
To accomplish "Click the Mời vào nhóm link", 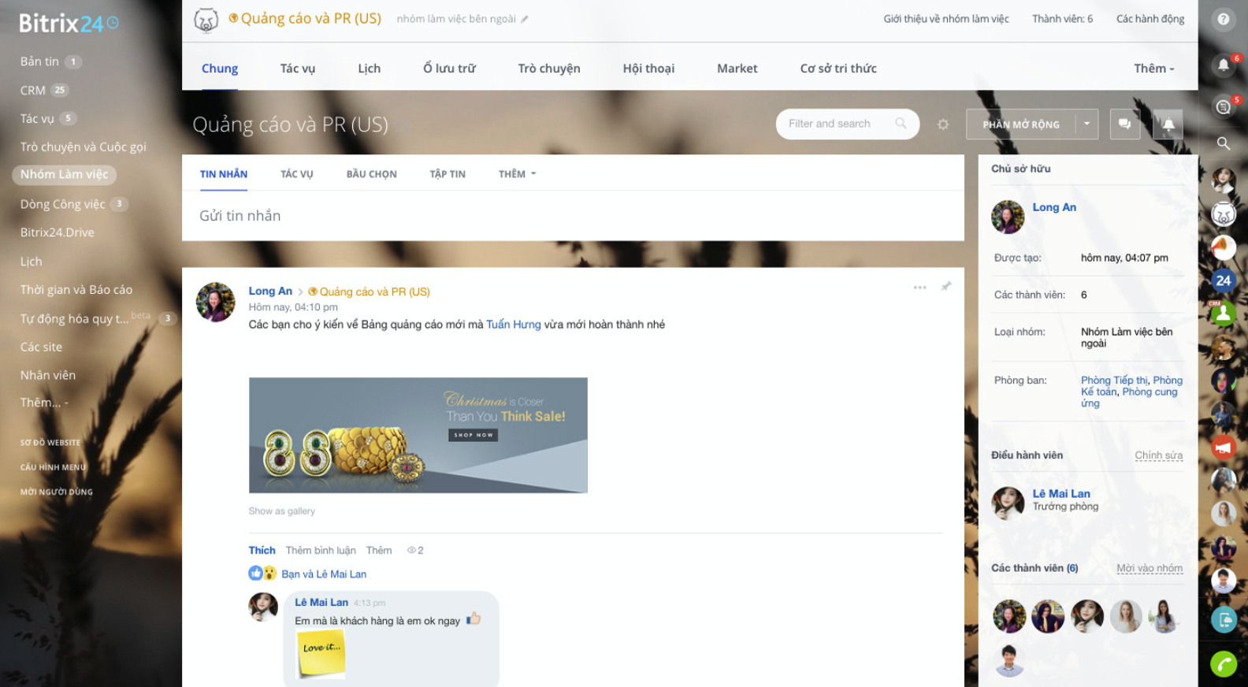I will 1149,568.
